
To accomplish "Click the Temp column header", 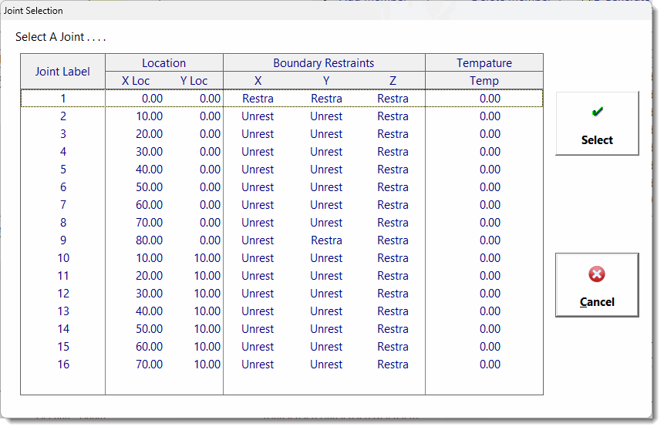I will (x=484, y=81).
